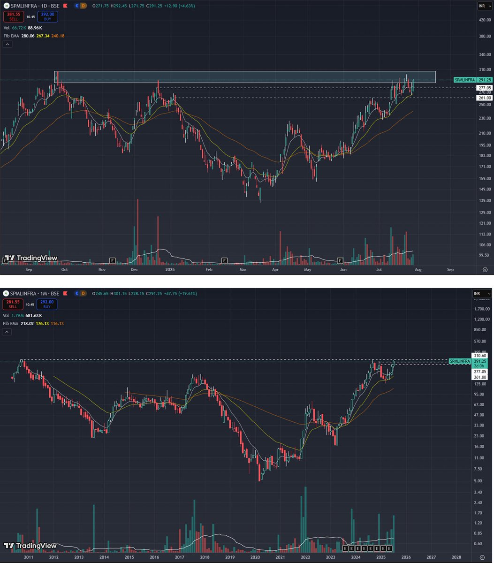Viewport: 494px width, 563px height.
Task: Collapse the legend using the chevron arrow
Action: coord(8,44)
